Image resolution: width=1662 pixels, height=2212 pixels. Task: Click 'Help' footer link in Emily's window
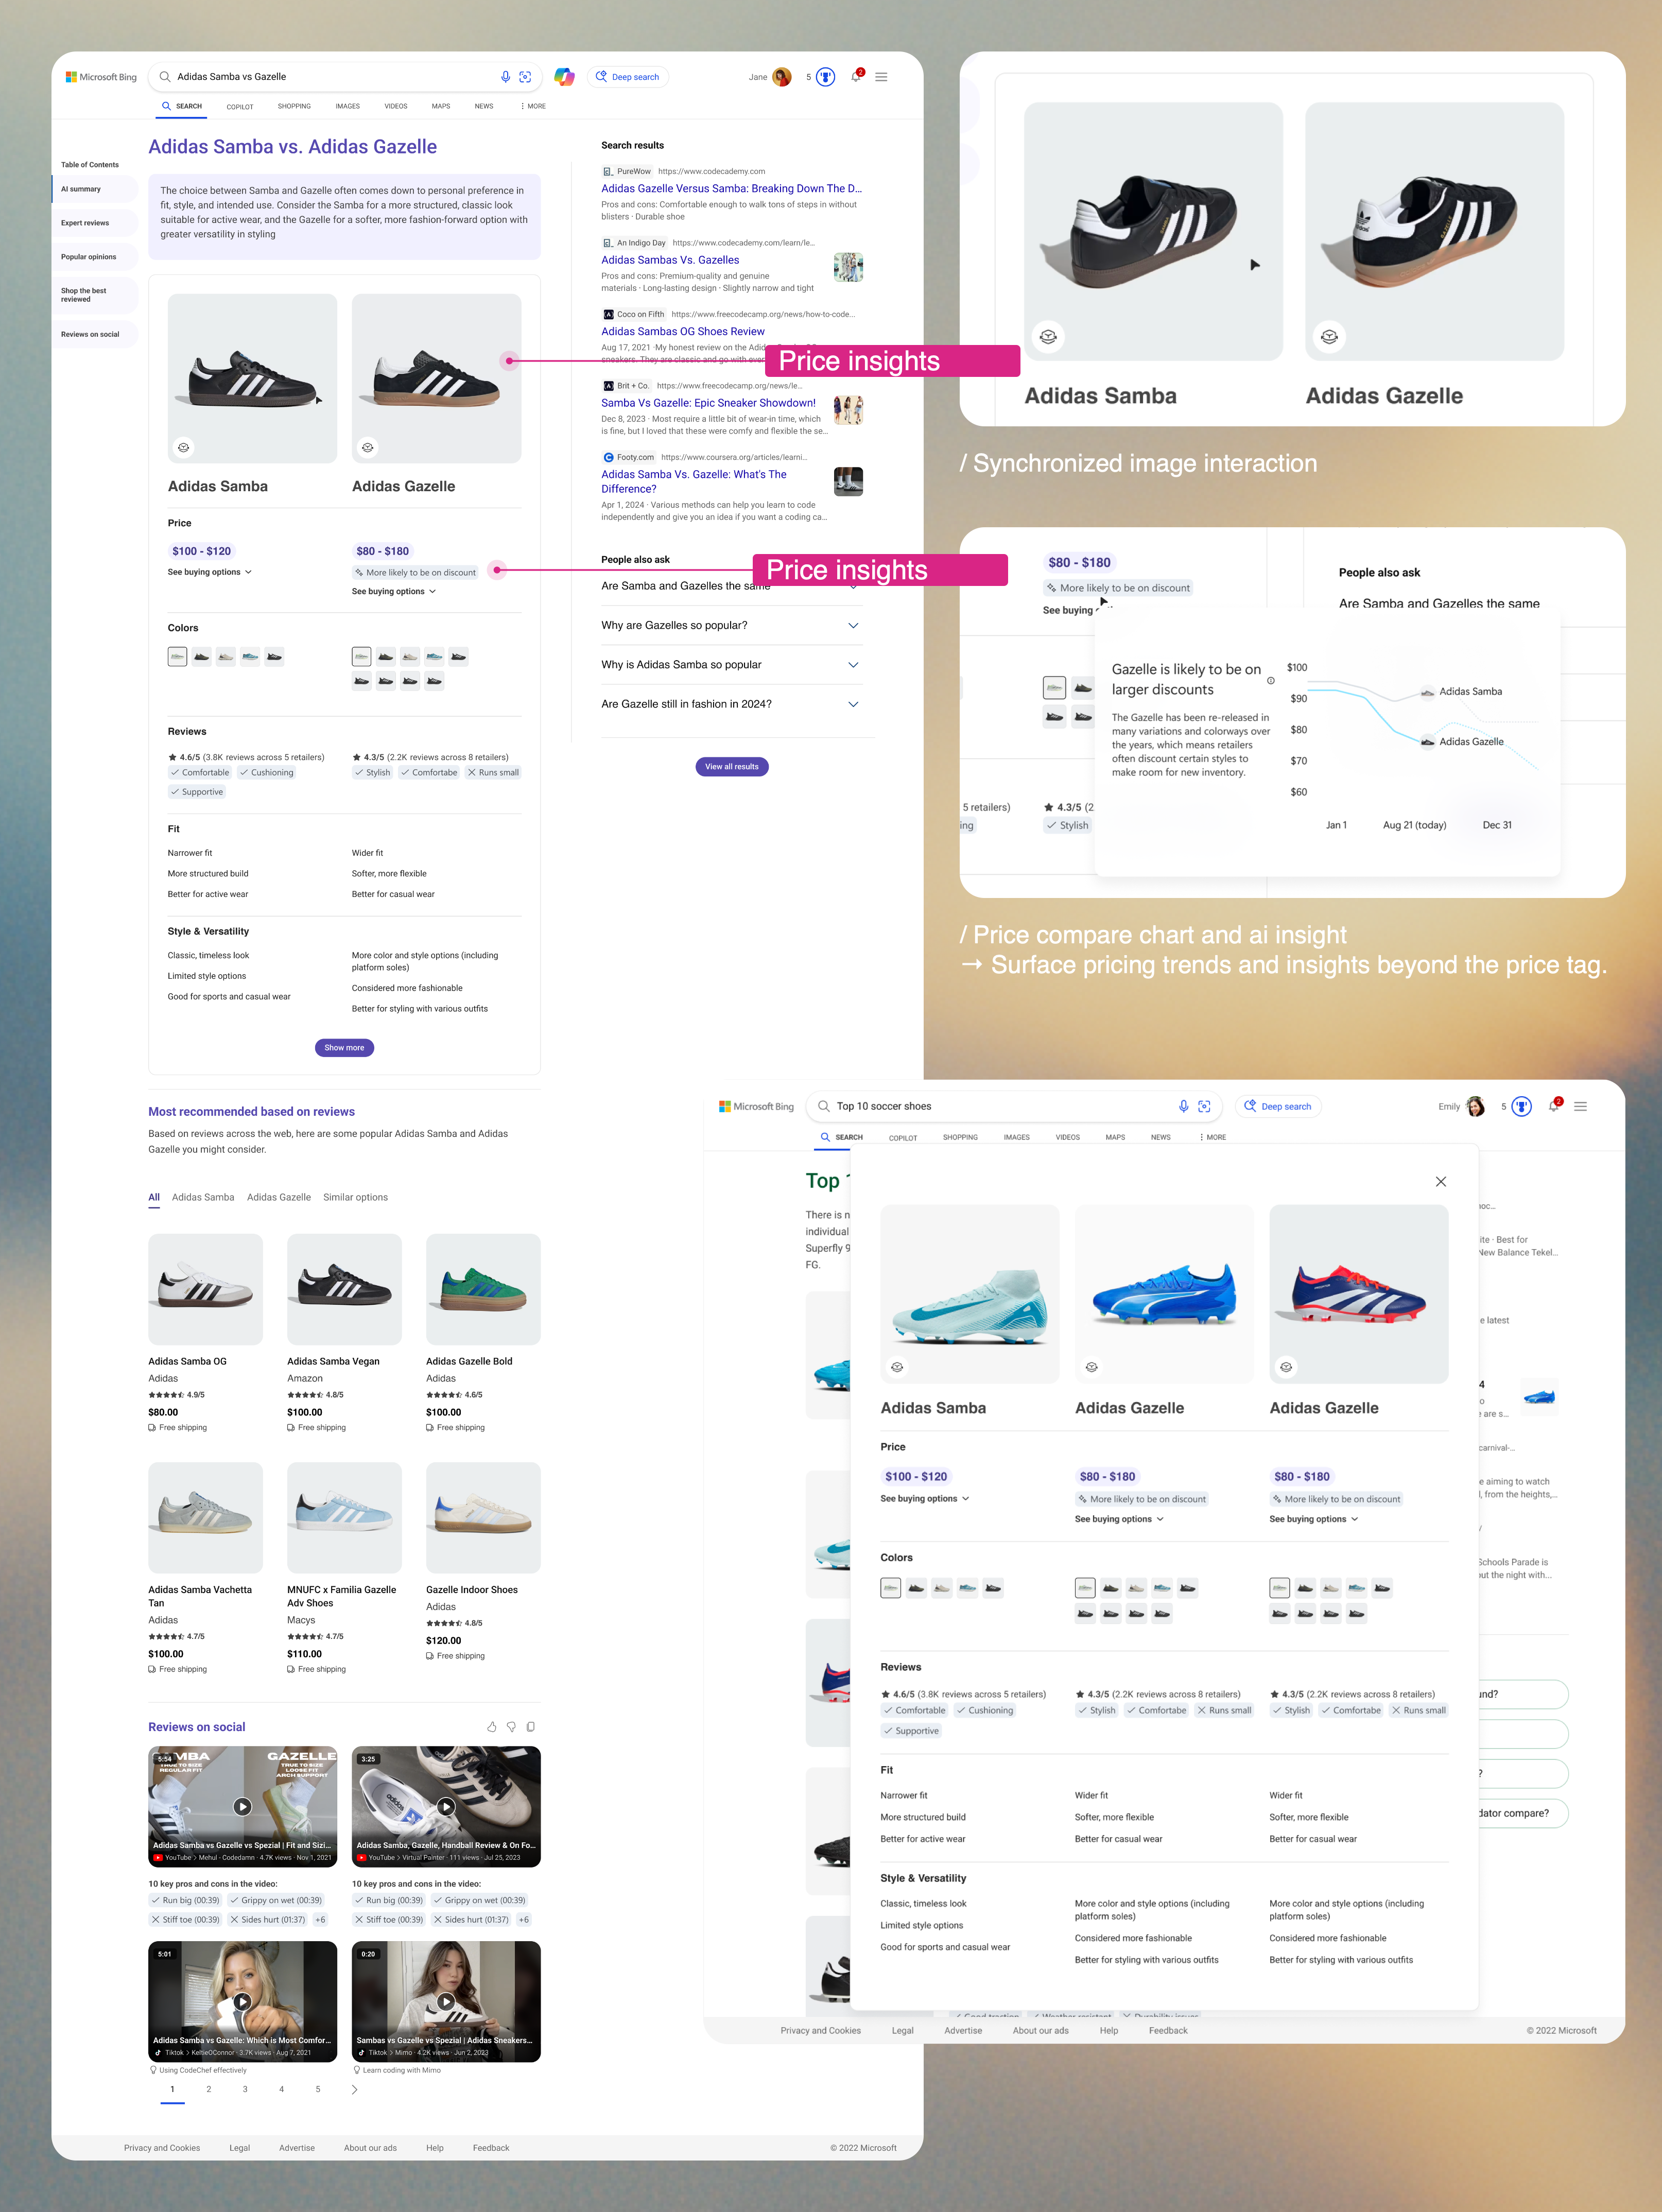[x=1109, y=2030]
